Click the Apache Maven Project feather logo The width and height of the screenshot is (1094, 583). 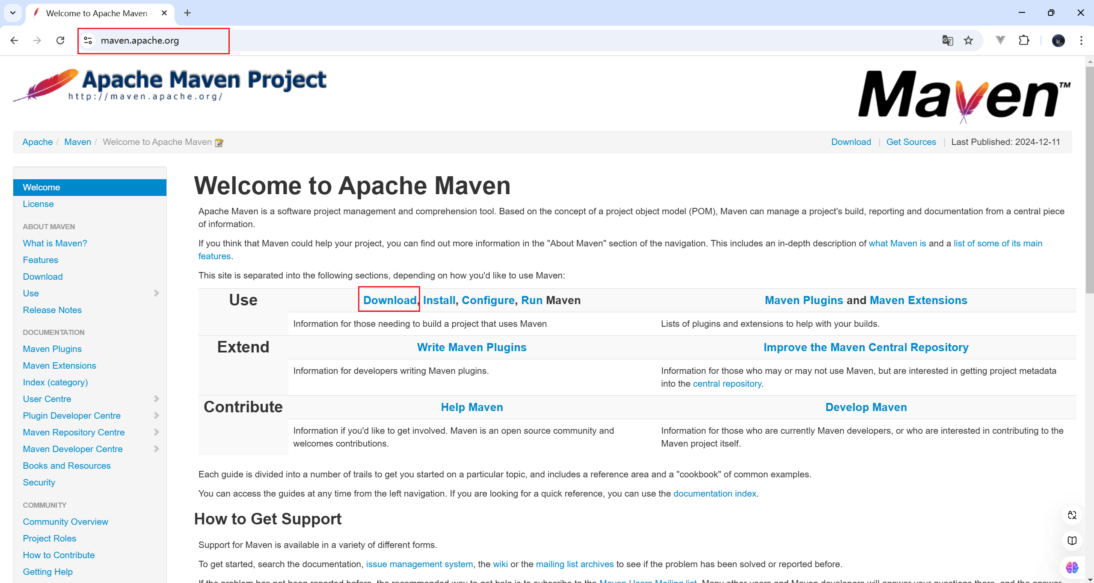coord(170,86)
